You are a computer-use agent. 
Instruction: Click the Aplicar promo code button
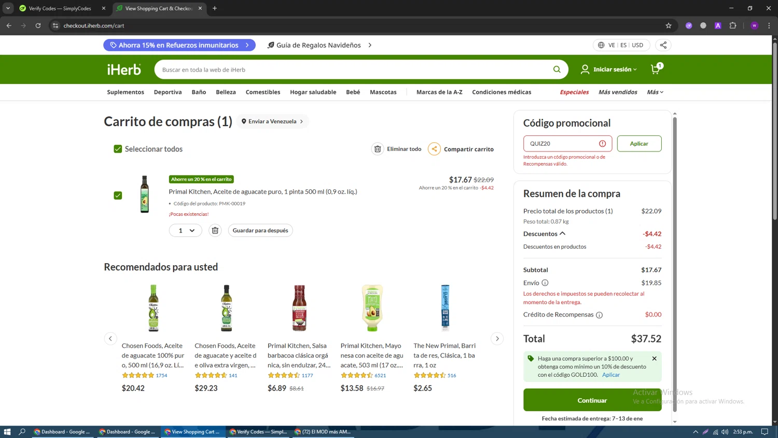click(639, 144)
